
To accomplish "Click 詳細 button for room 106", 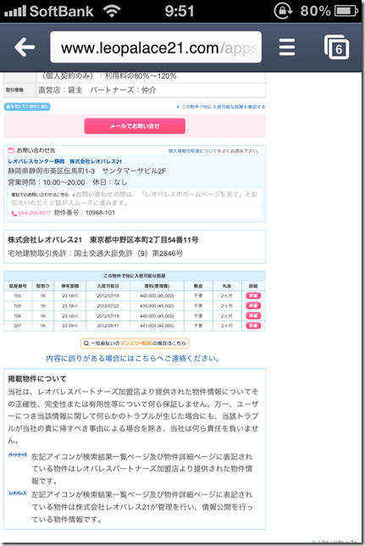I will 253,316.
